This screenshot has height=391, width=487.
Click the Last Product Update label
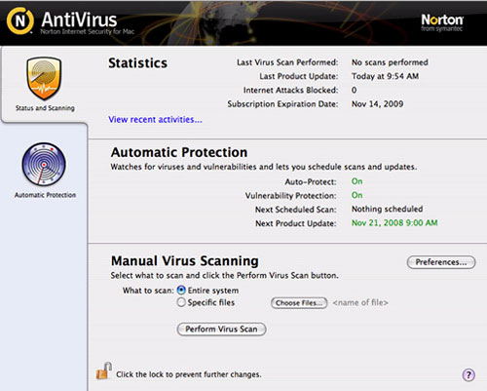tap(299, 76)
